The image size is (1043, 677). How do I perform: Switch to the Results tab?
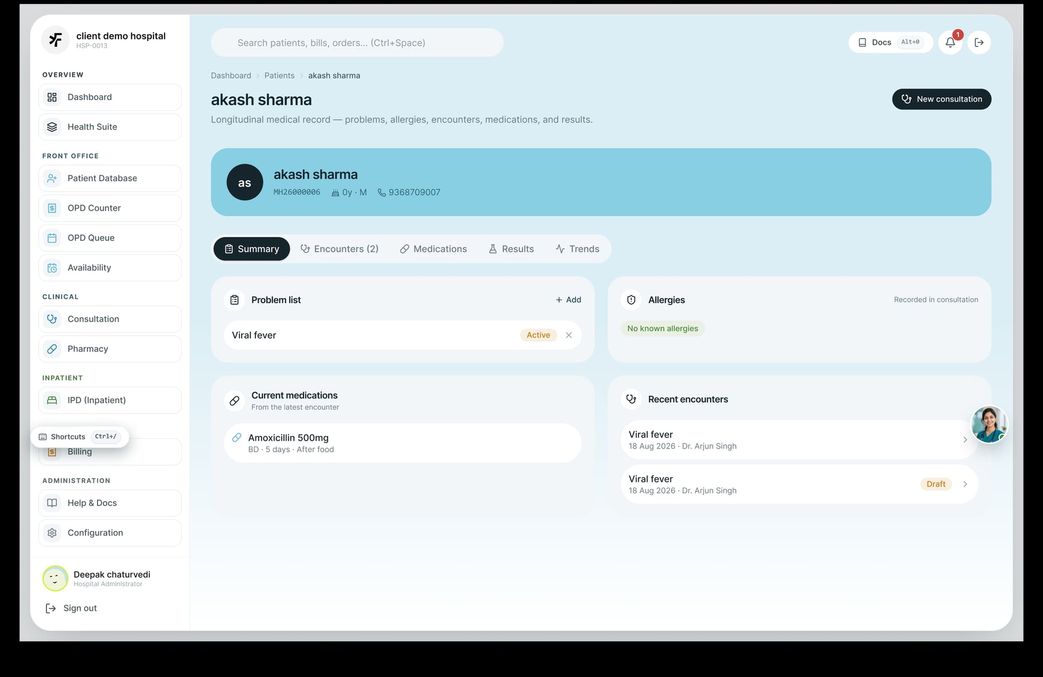(511, 249)
